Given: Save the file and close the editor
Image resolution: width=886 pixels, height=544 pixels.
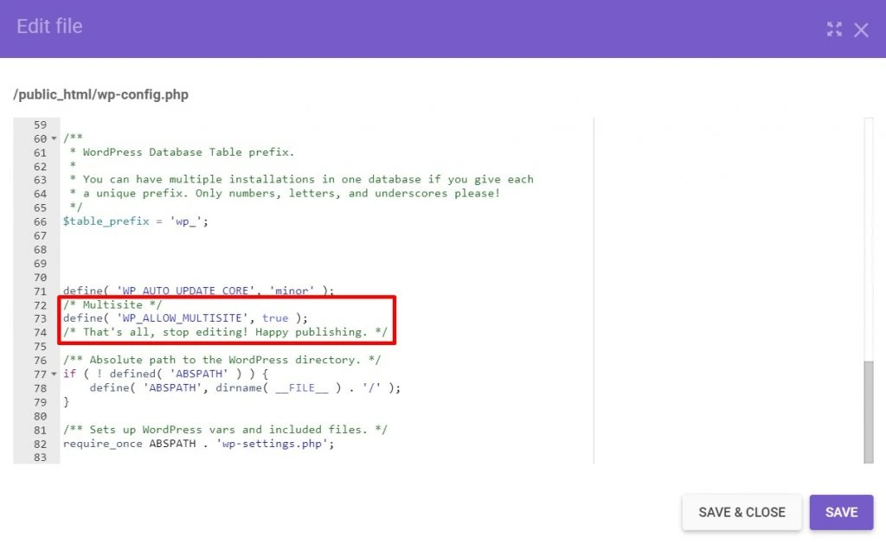Looking at the screenshot, I should 742,512.
